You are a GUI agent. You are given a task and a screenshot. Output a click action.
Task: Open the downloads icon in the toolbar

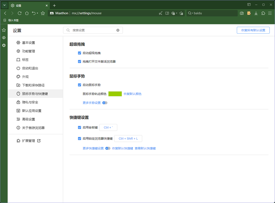(256, 13)
